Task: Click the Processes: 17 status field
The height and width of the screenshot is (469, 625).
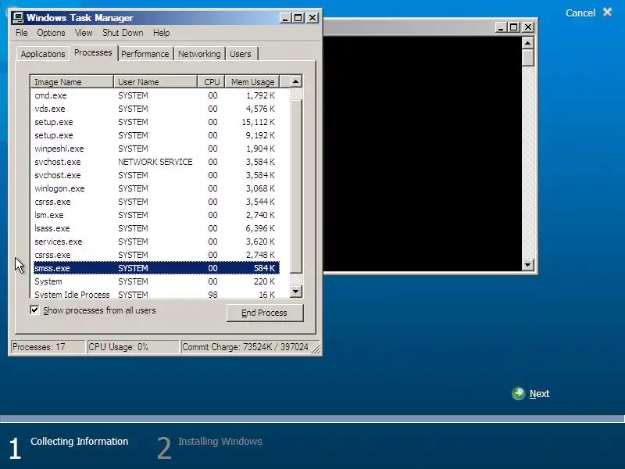Action: 48,347
